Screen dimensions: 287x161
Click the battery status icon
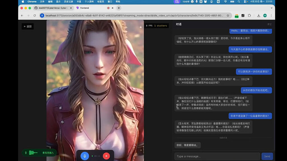pyautogui.click(x=232, y=2)
